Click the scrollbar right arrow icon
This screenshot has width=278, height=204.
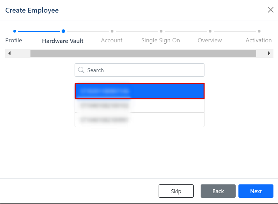(269, 53)
